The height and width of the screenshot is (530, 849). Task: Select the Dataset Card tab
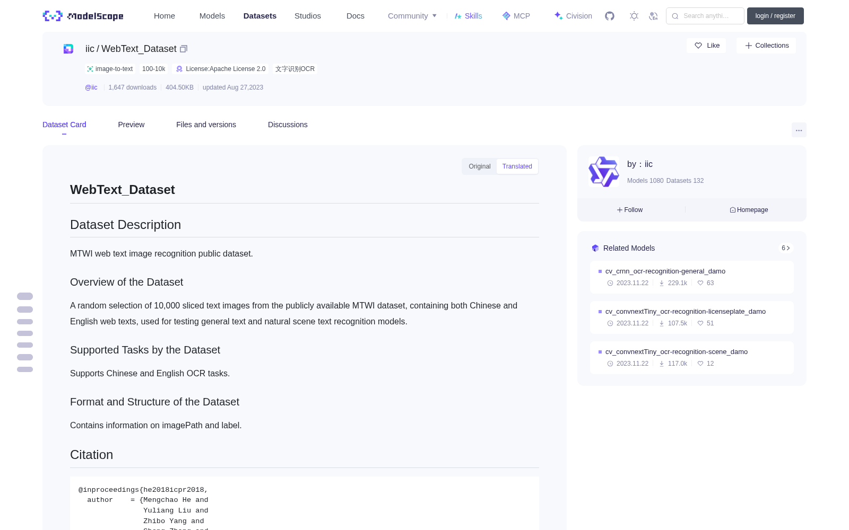64,125
